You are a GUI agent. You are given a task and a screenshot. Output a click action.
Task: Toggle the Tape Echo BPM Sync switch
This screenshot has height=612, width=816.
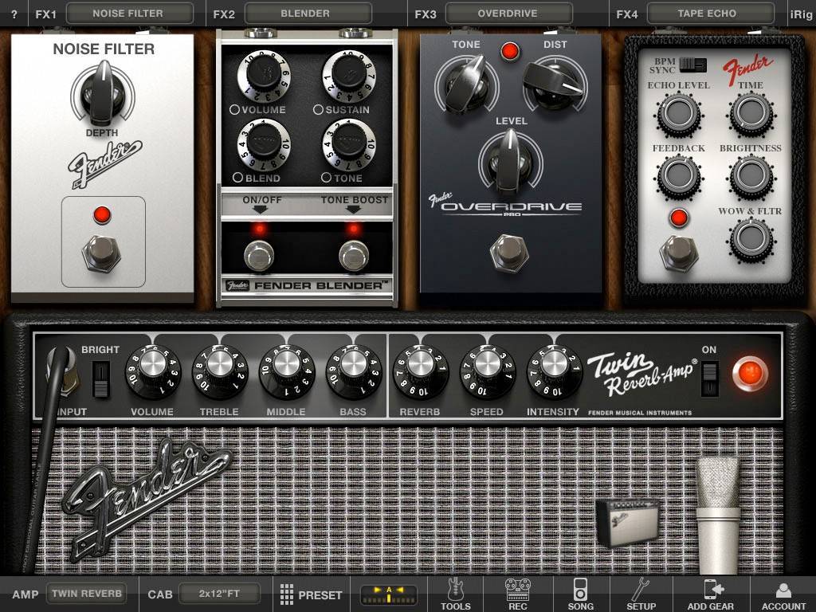pyautogui.click(x=696, y=65)
